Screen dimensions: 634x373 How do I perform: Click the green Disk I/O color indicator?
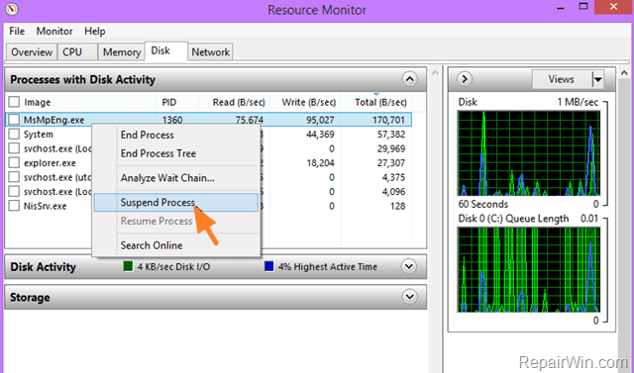point(128,266)
